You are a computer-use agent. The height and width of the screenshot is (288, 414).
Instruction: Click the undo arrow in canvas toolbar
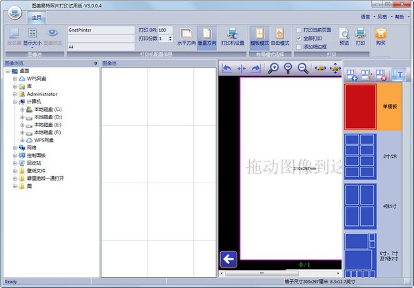coord(227,68)
